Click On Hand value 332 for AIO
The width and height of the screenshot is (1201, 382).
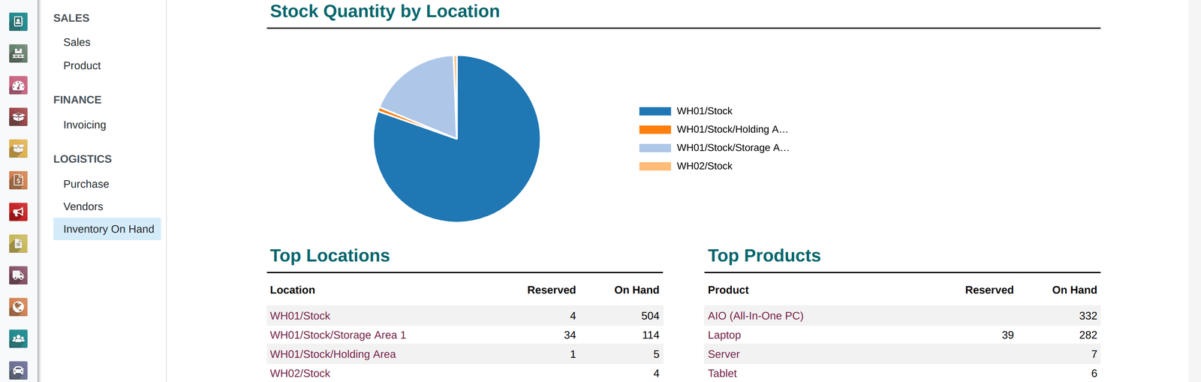[1088, 316]
